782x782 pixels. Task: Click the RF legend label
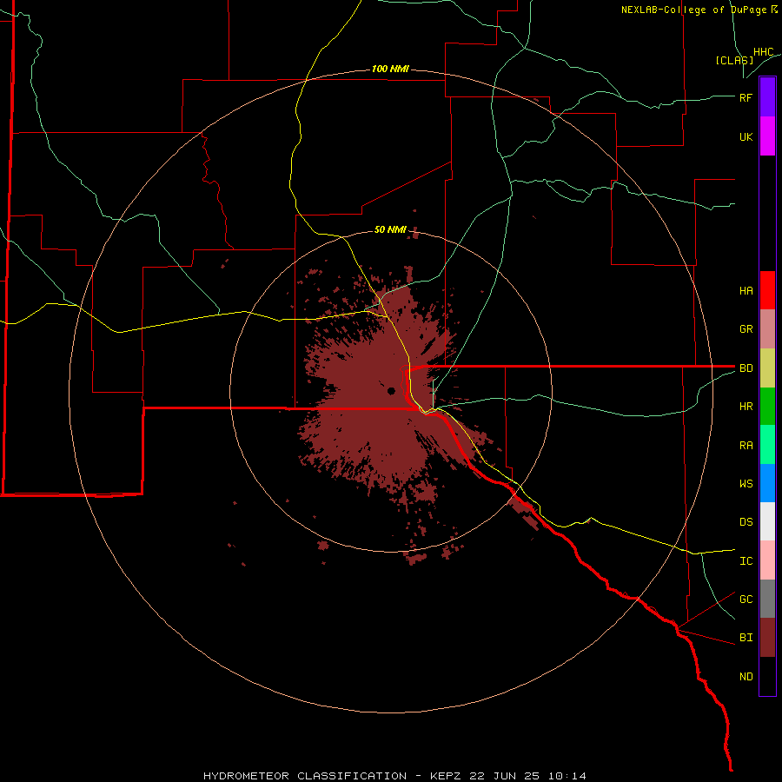[x=746, y=97]
